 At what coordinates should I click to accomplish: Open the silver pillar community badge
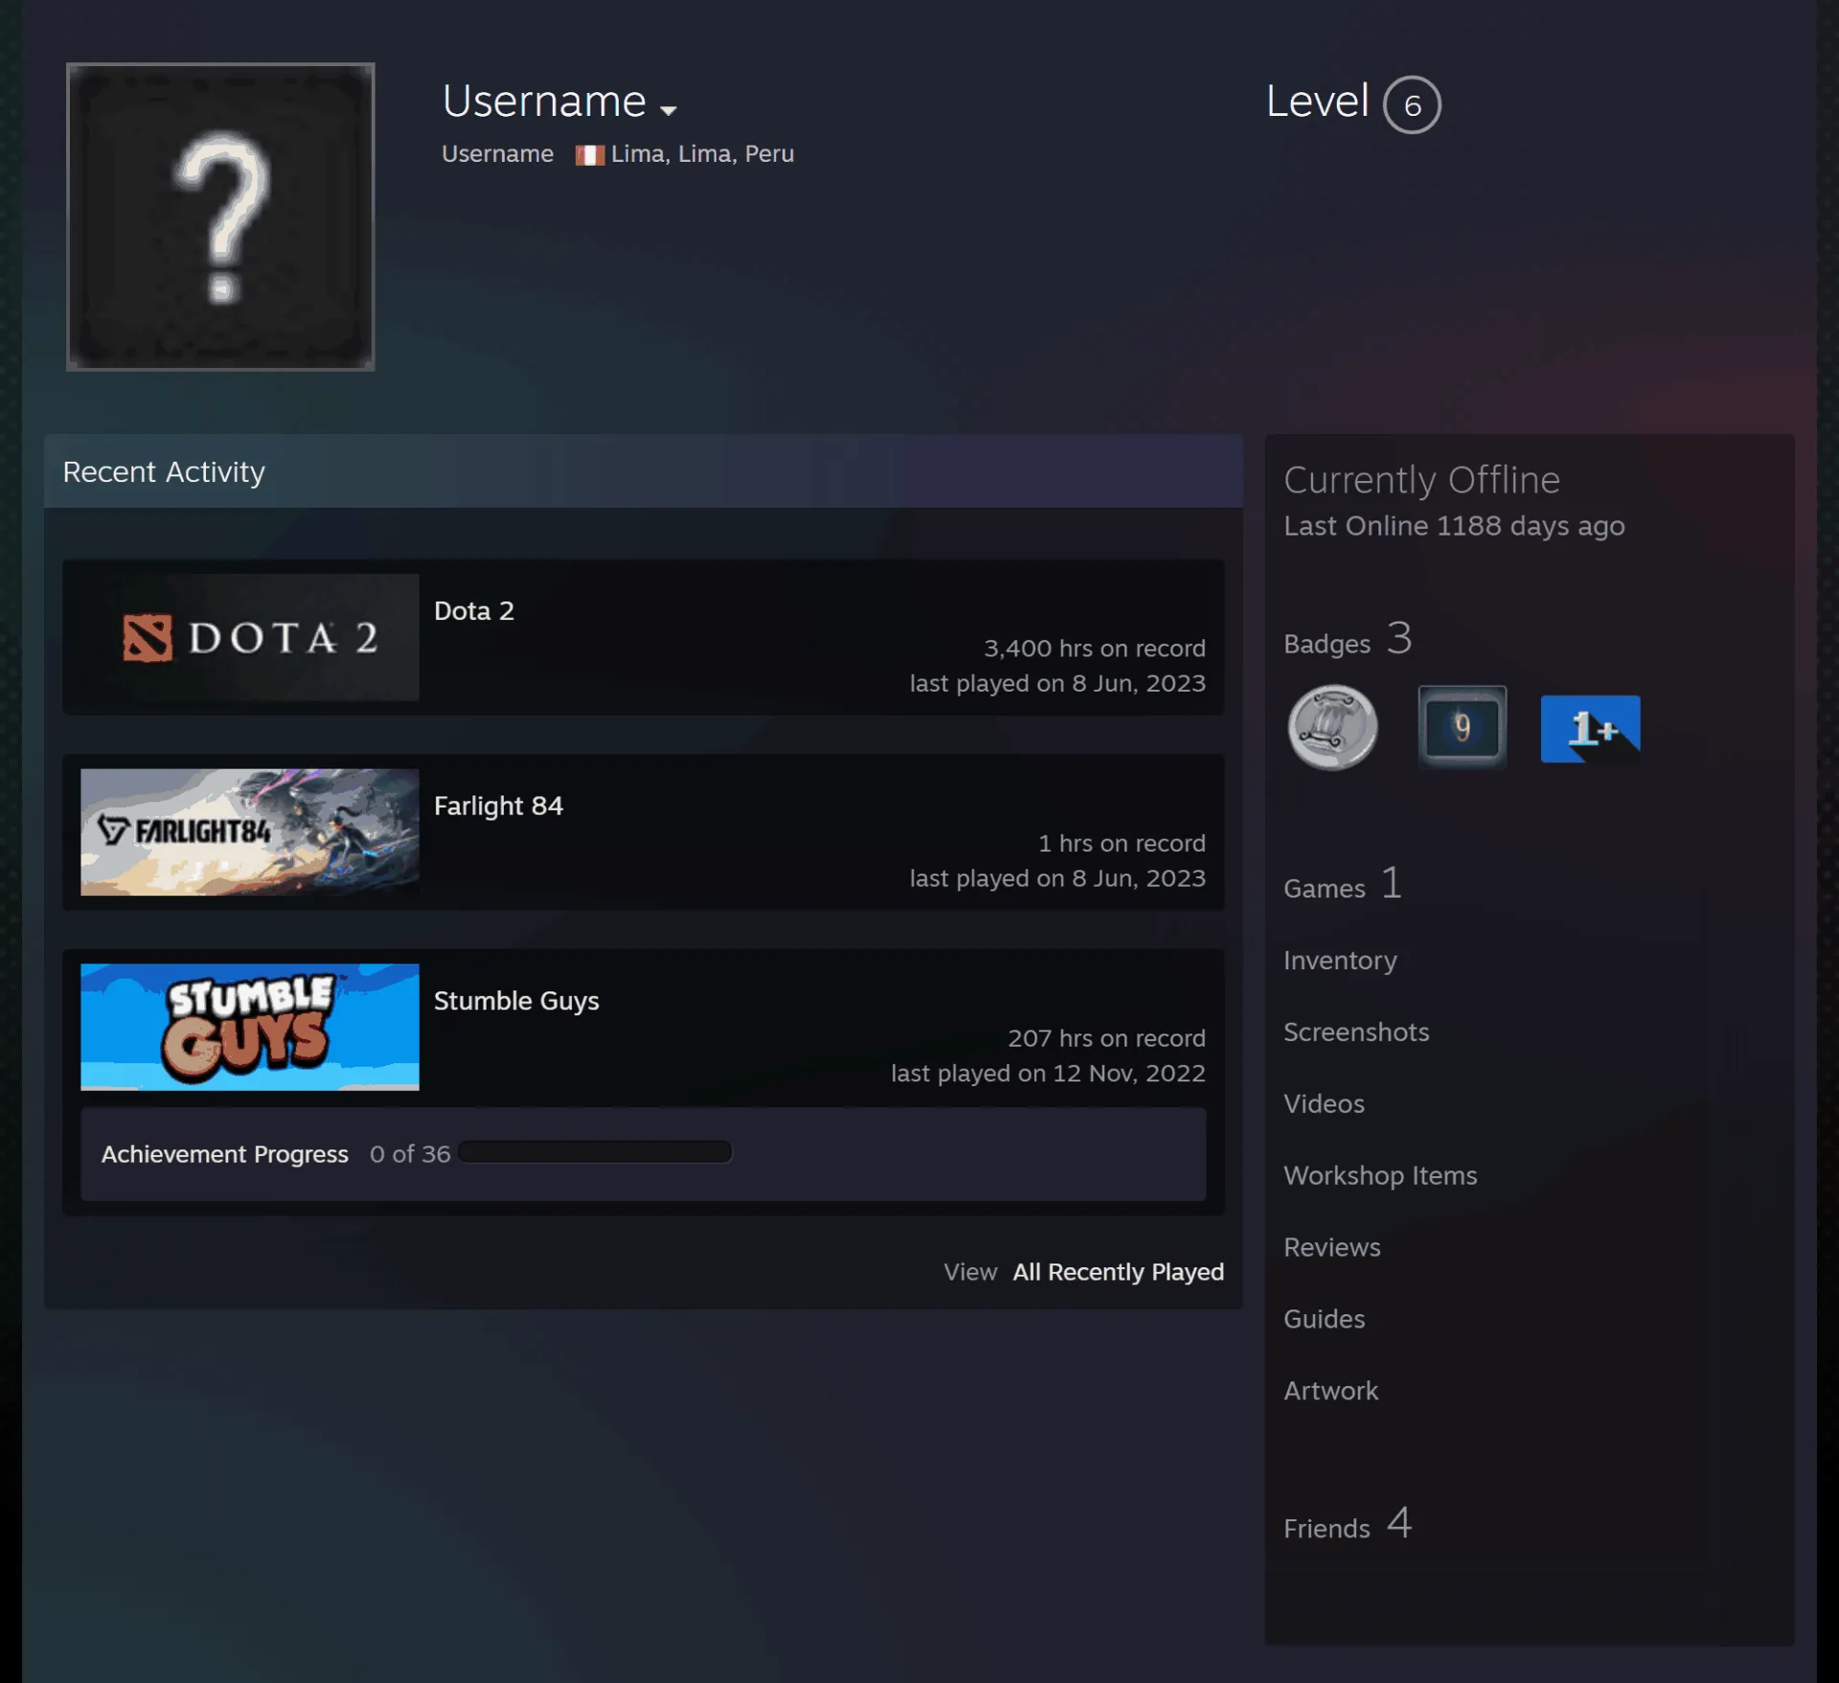tap(1332, 727)
